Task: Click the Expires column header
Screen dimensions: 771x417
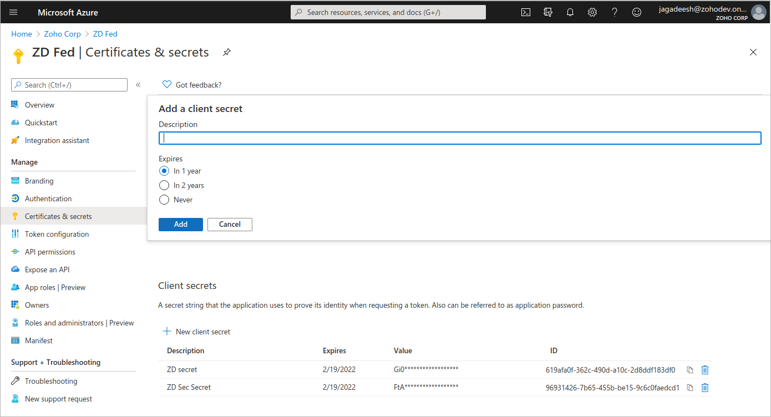Action: (334, 350)
